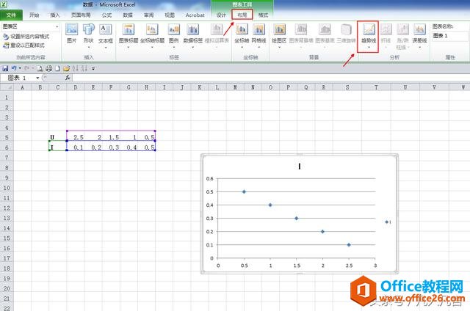Click the print preview icon in quick toolbar
Screen dimensions: 470x311
[x=40, y=68]
